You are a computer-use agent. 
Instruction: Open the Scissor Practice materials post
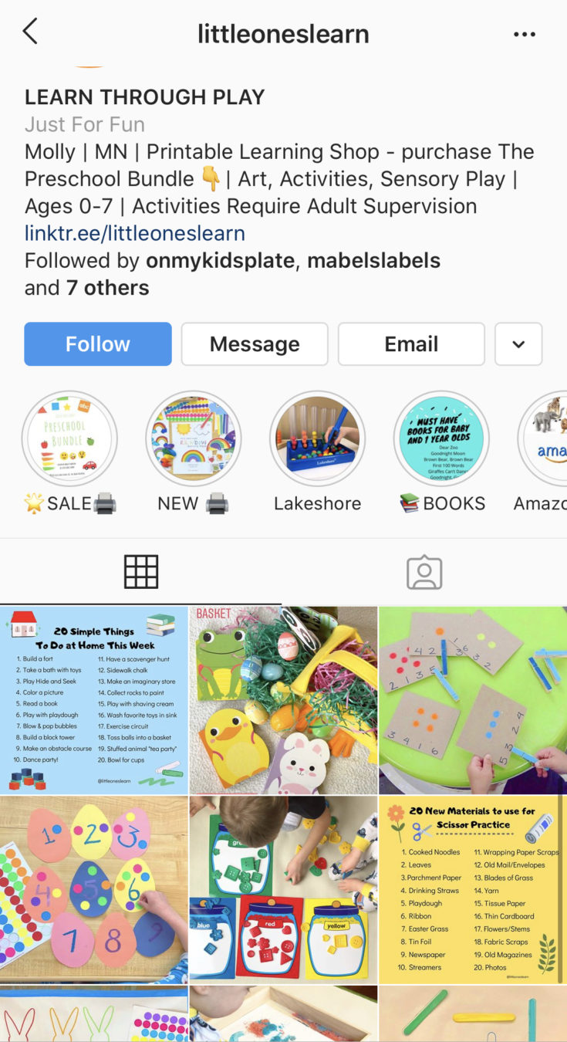(473, 890)
